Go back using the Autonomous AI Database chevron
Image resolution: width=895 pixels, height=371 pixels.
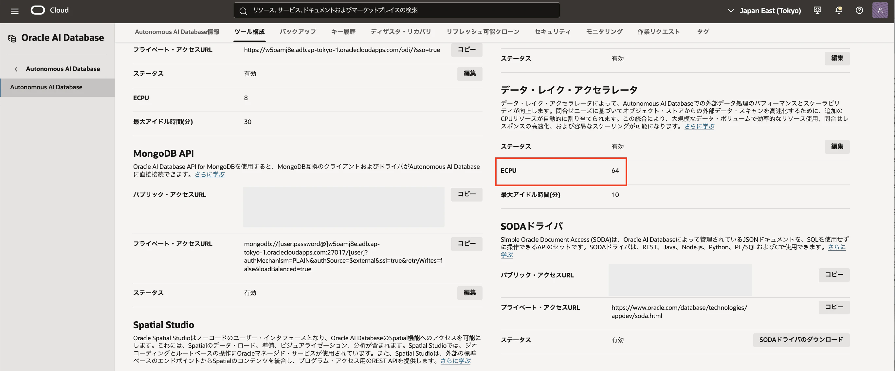coord(16,69)
